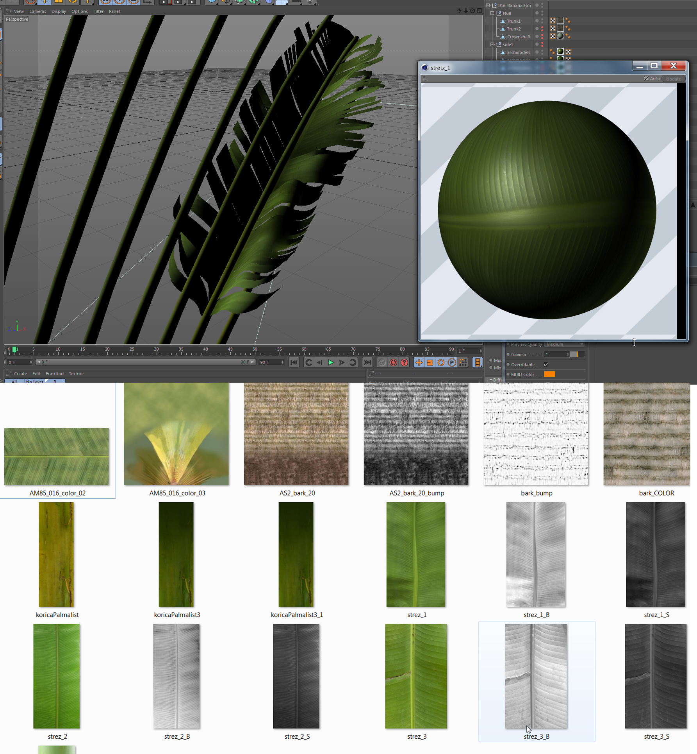The image size is (697, 754).
Task: Click current frame 1 F stepper
Action: click(x=481, y=351)
